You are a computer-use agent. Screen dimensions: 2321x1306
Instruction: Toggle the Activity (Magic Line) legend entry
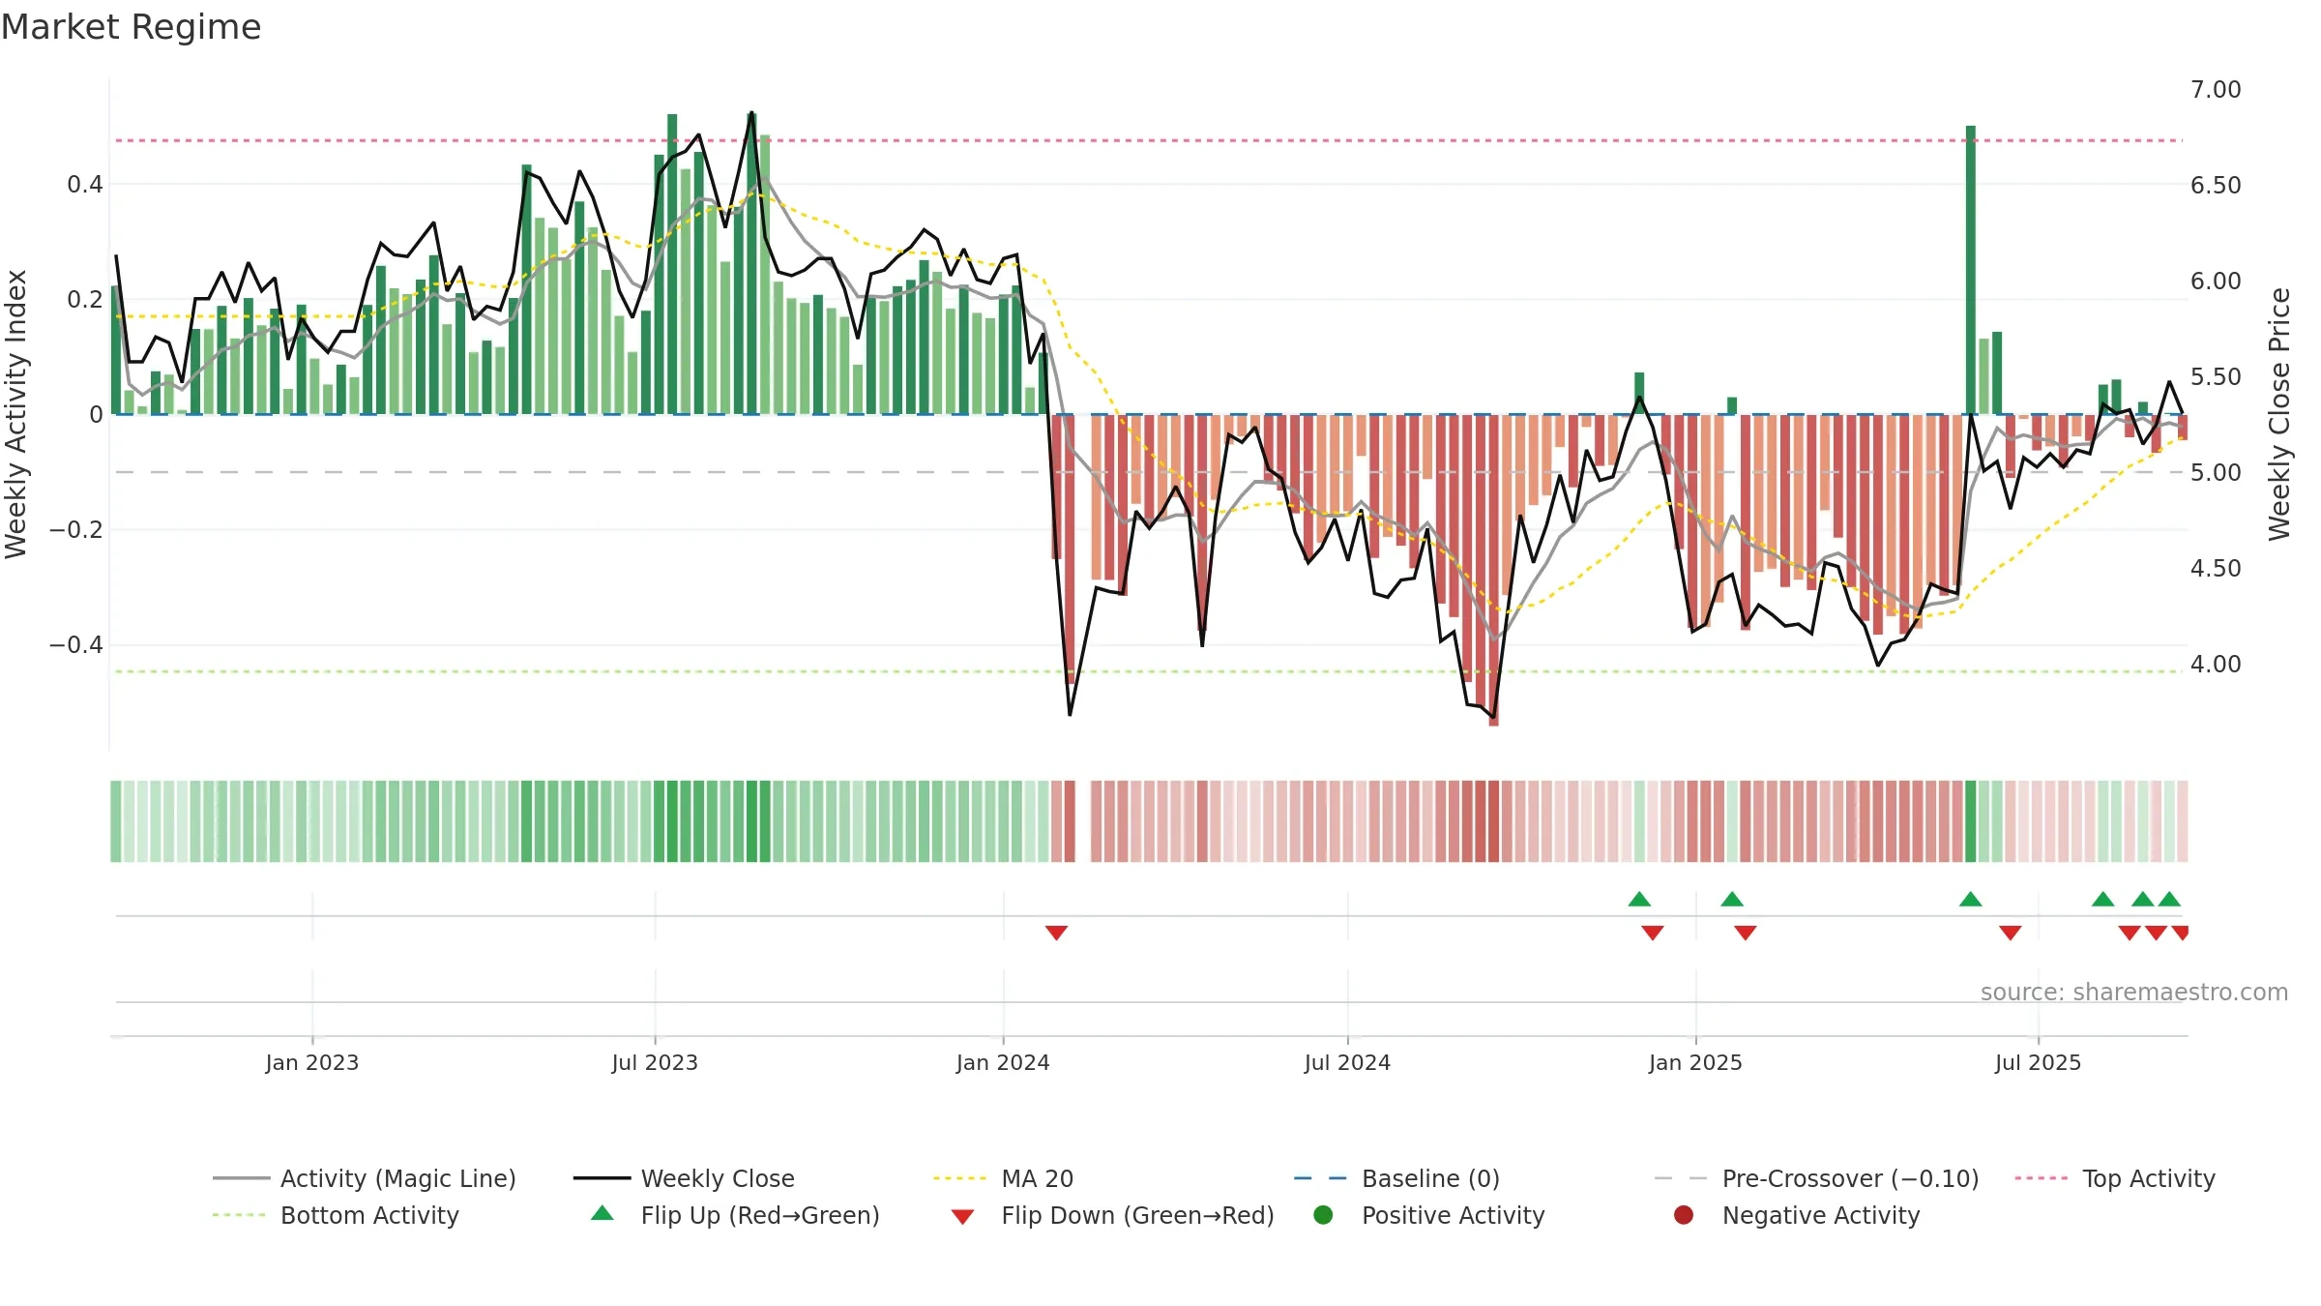365,1178
